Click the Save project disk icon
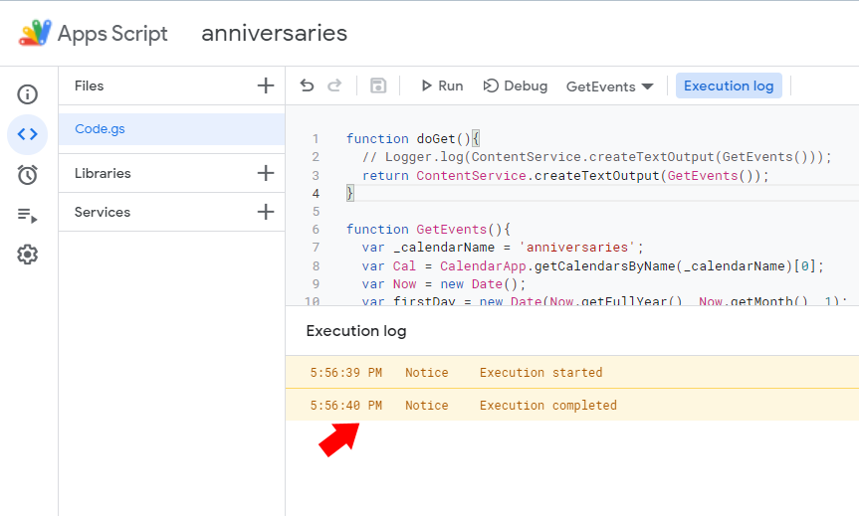The height and width of the screenshot is (516, 859). [378, 86]
